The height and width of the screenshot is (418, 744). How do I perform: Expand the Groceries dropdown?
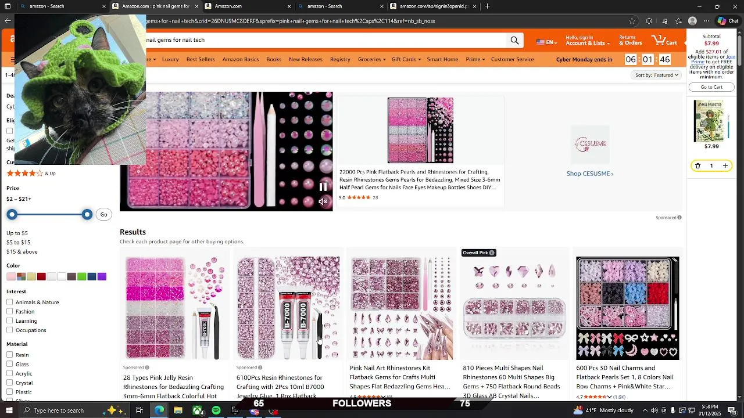[x=371, y=59]
